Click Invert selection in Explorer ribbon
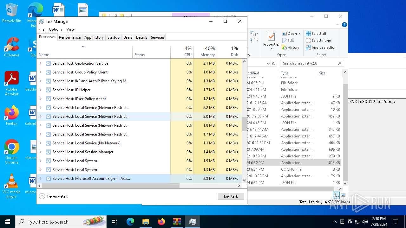 [321, 47]
